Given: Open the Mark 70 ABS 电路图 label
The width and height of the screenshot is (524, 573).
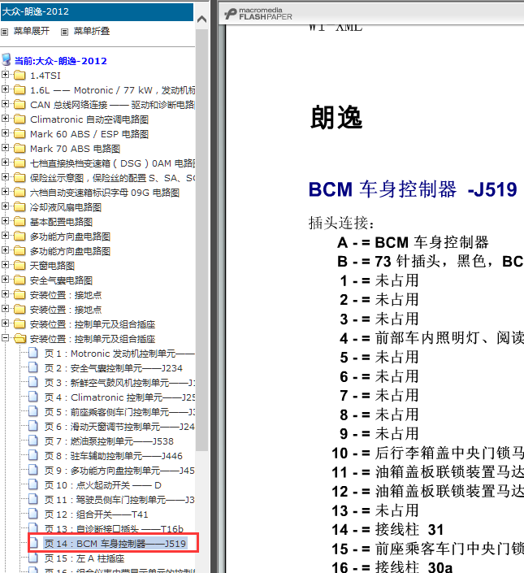Looking at the screenshot, I should point(75,149).
